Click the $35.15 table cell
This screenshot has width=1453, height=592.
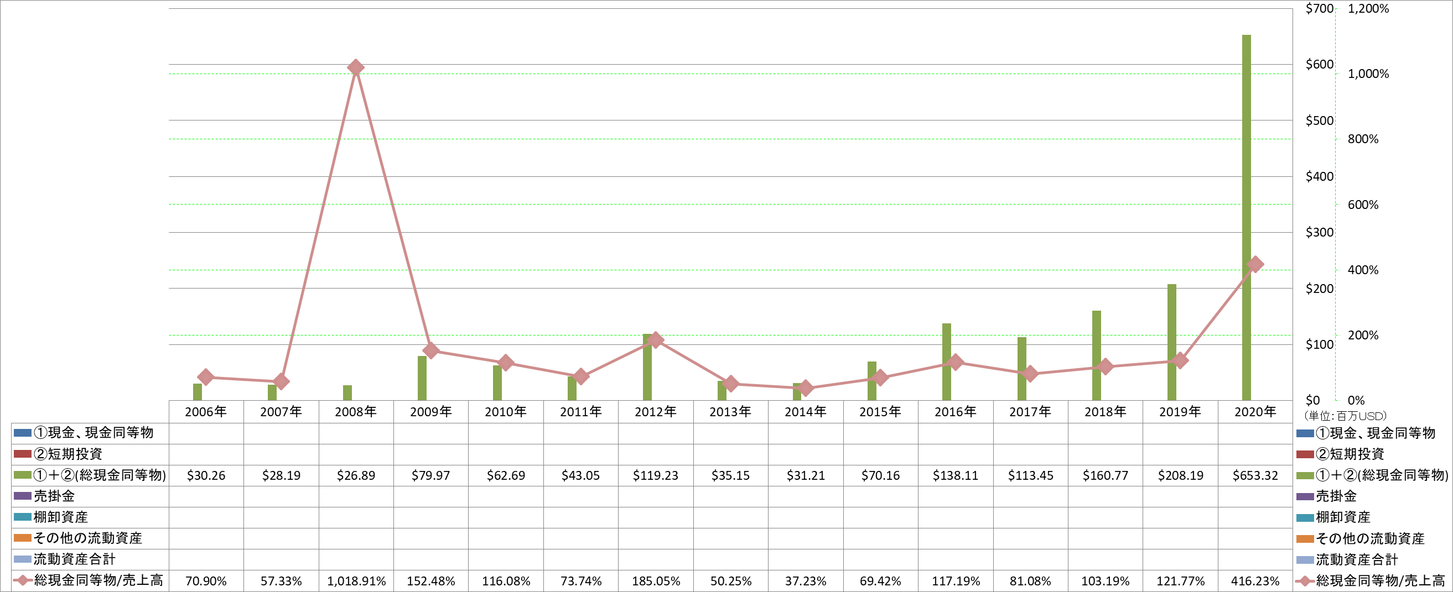point(730,475)
